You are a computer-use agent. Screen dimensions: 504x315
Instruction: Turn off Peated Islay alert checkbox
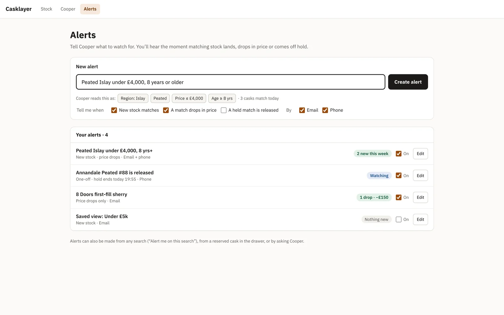[398, 154]
